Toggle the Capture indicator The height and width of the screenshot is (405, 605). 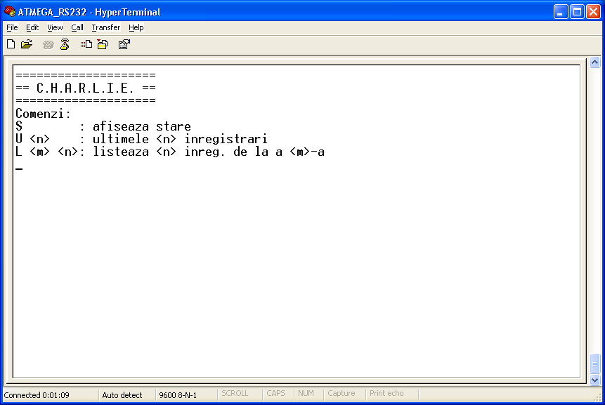pos(344,393)
